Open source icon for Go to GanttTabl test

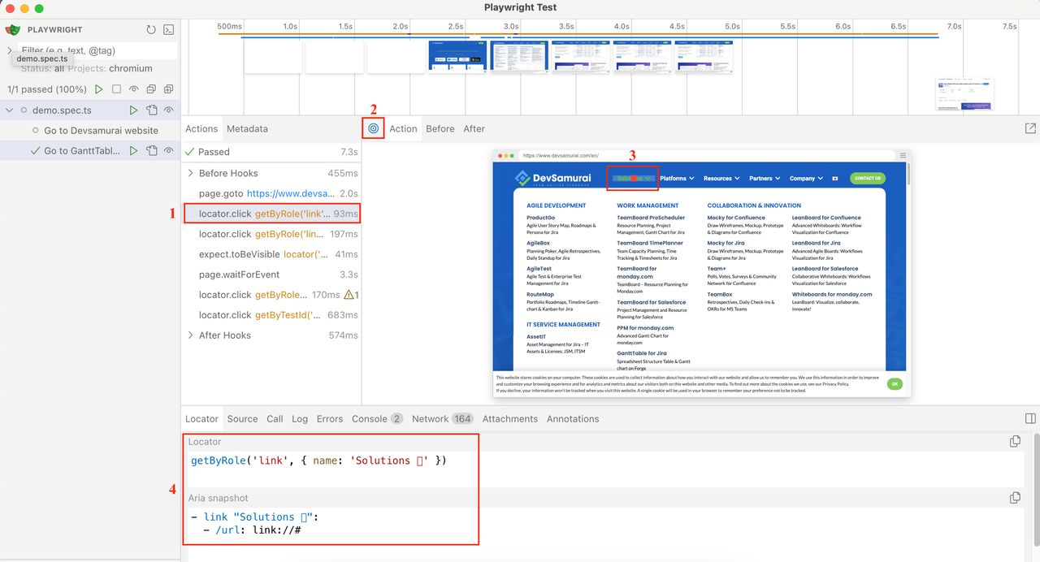[x=151, y=151]
